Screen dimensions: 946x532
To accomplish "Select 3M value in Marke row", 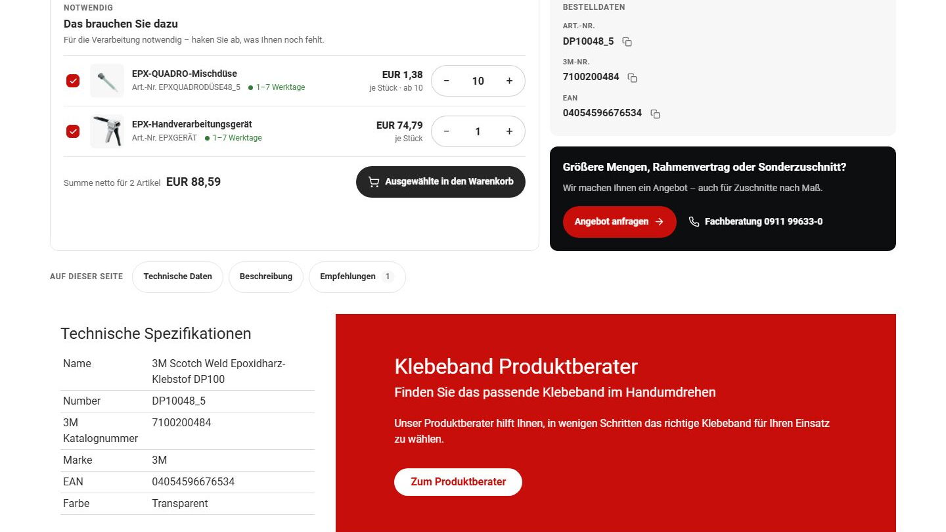I will point(160,460).
